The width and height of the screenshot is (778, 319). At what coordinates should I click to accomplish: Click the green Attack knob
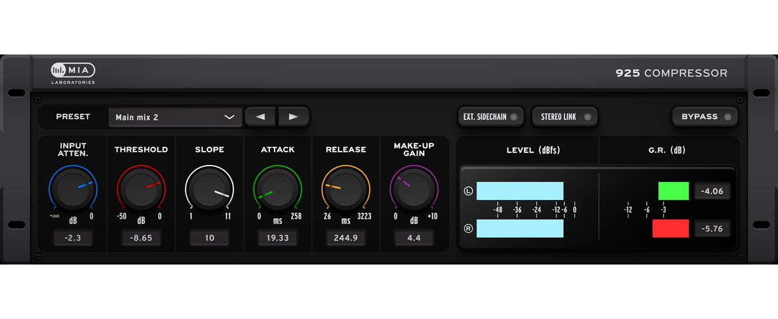tap(277, 189)
